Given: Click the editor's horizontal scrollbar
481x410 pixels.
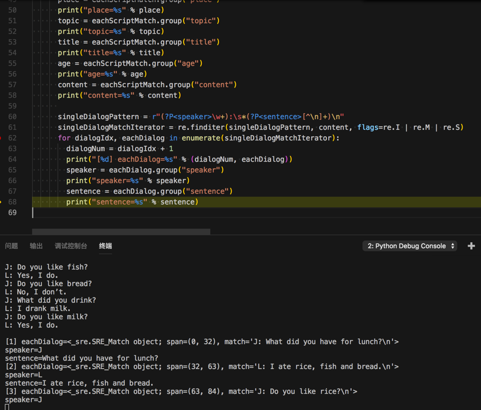Looking at the screenshot, I should (121, 232).
